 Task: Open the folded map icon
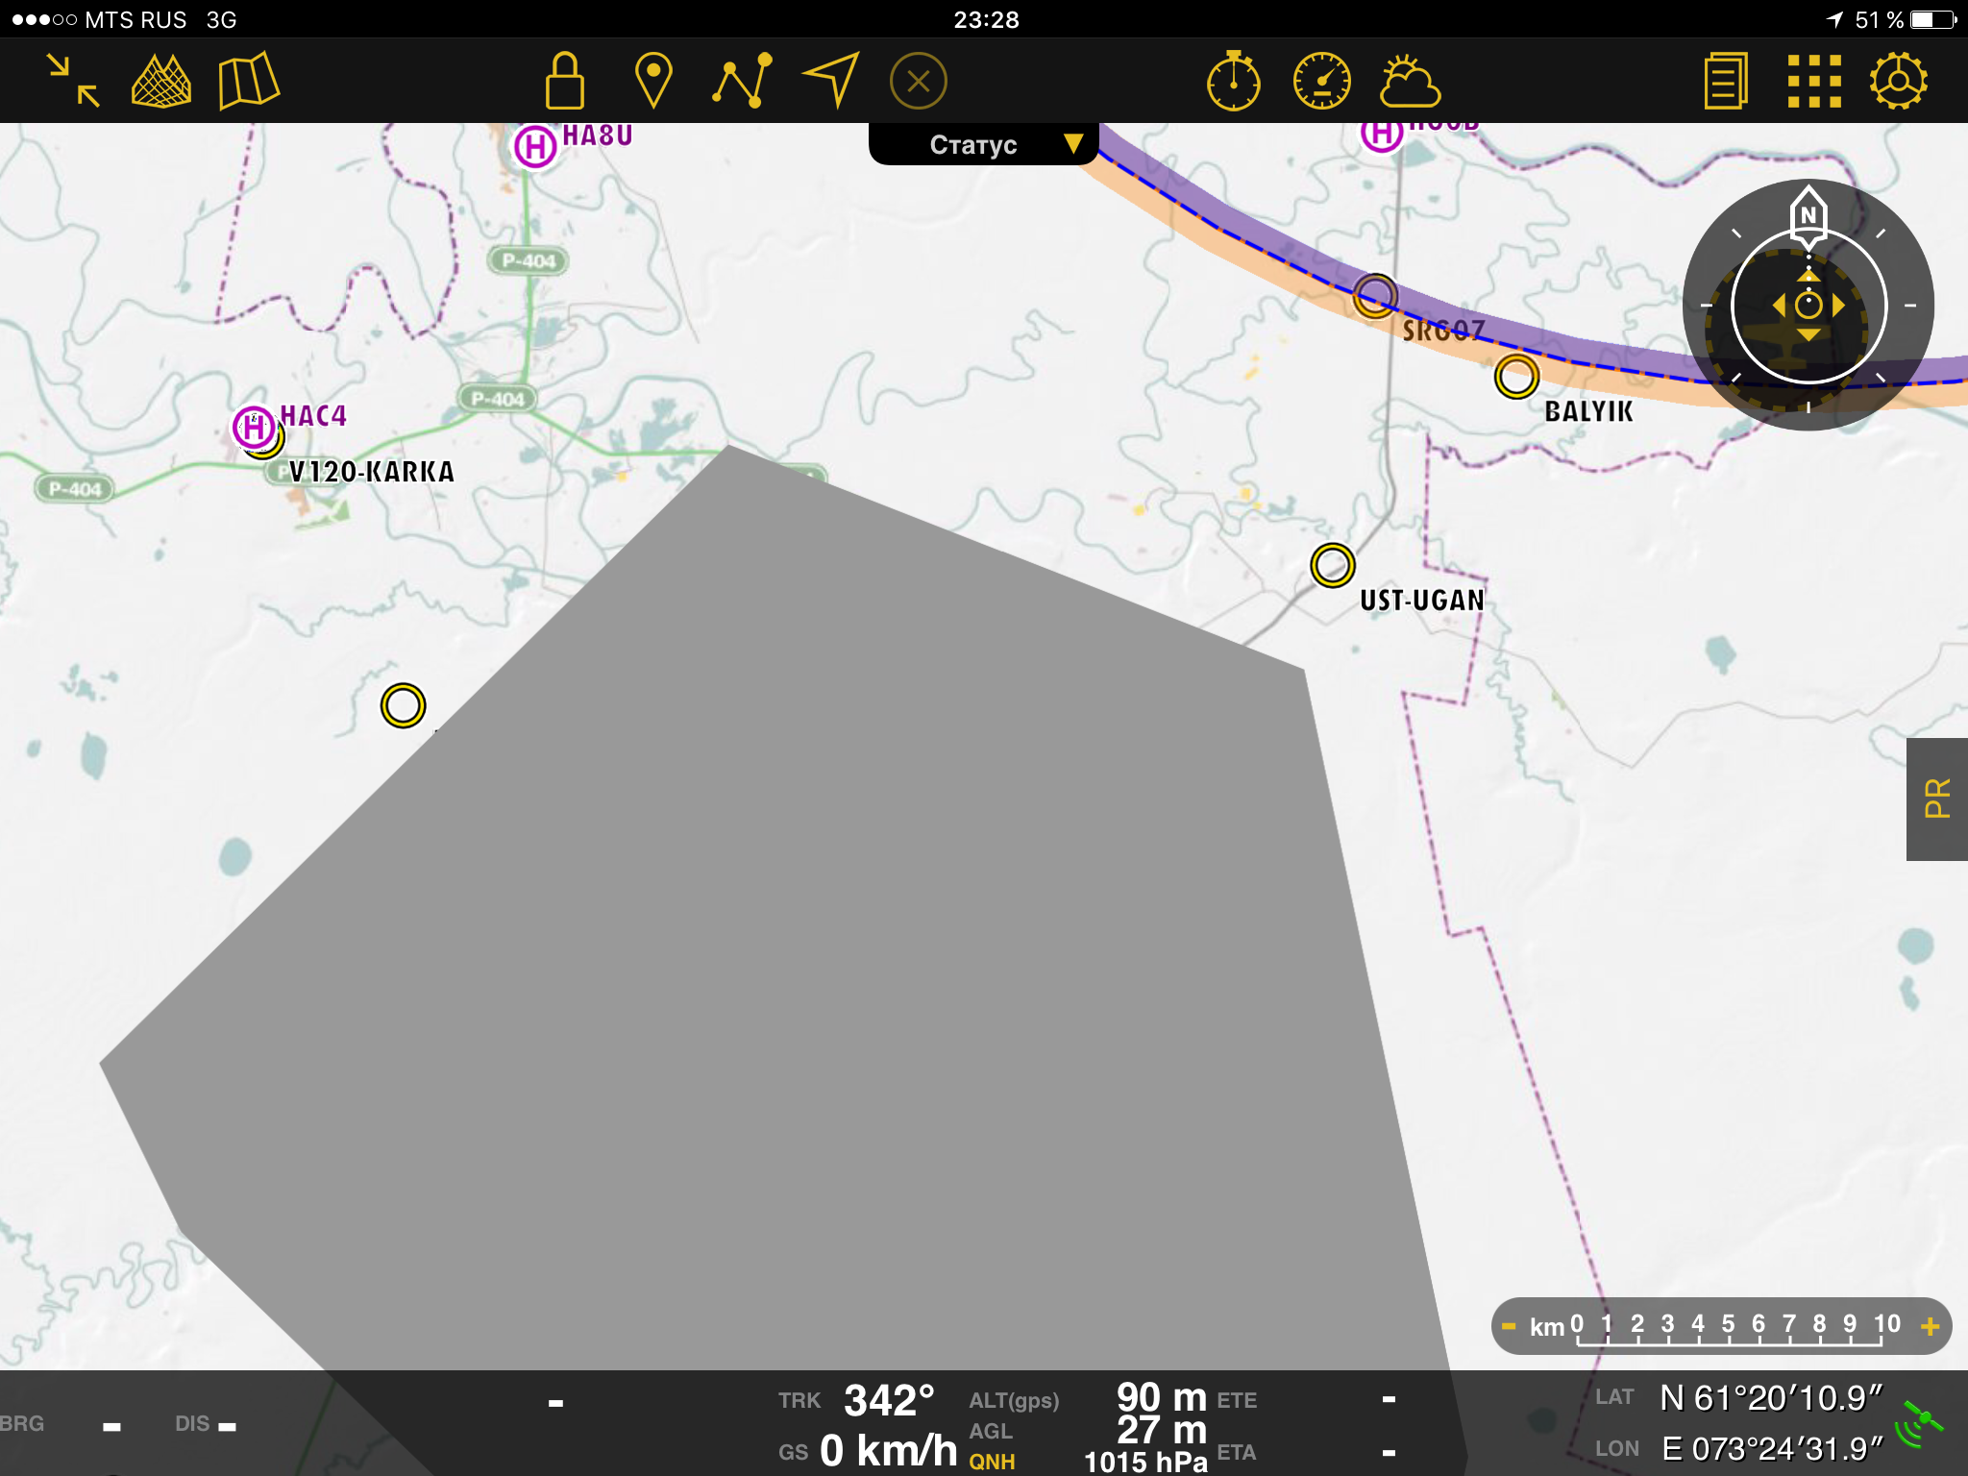tap(248, 81)
